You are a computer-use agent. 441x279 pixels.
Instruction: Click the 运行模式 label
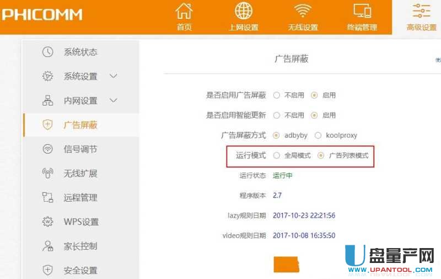tap(251, 155)
